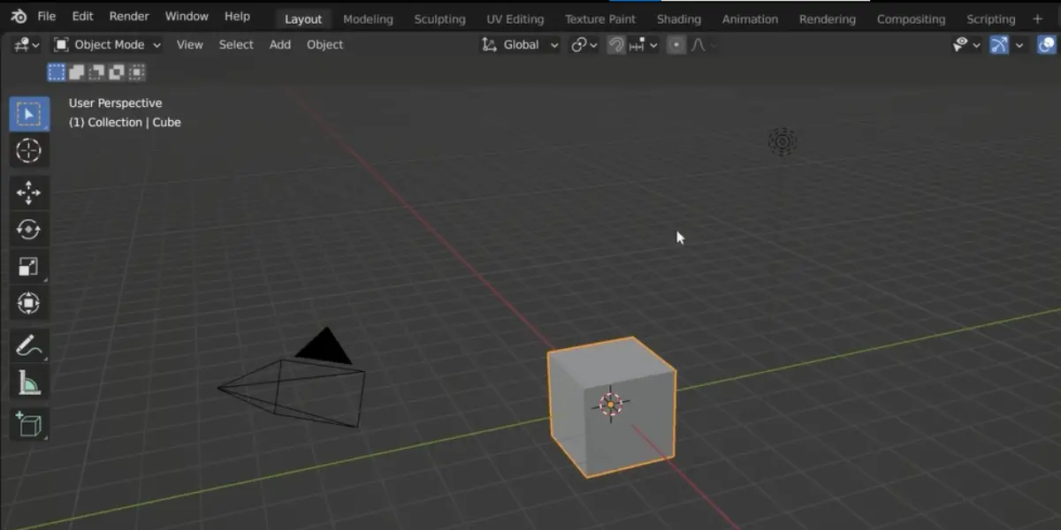Switch to the Animation workspace tab
This screenshot has height=530, width=1061.
coord(751,19)
